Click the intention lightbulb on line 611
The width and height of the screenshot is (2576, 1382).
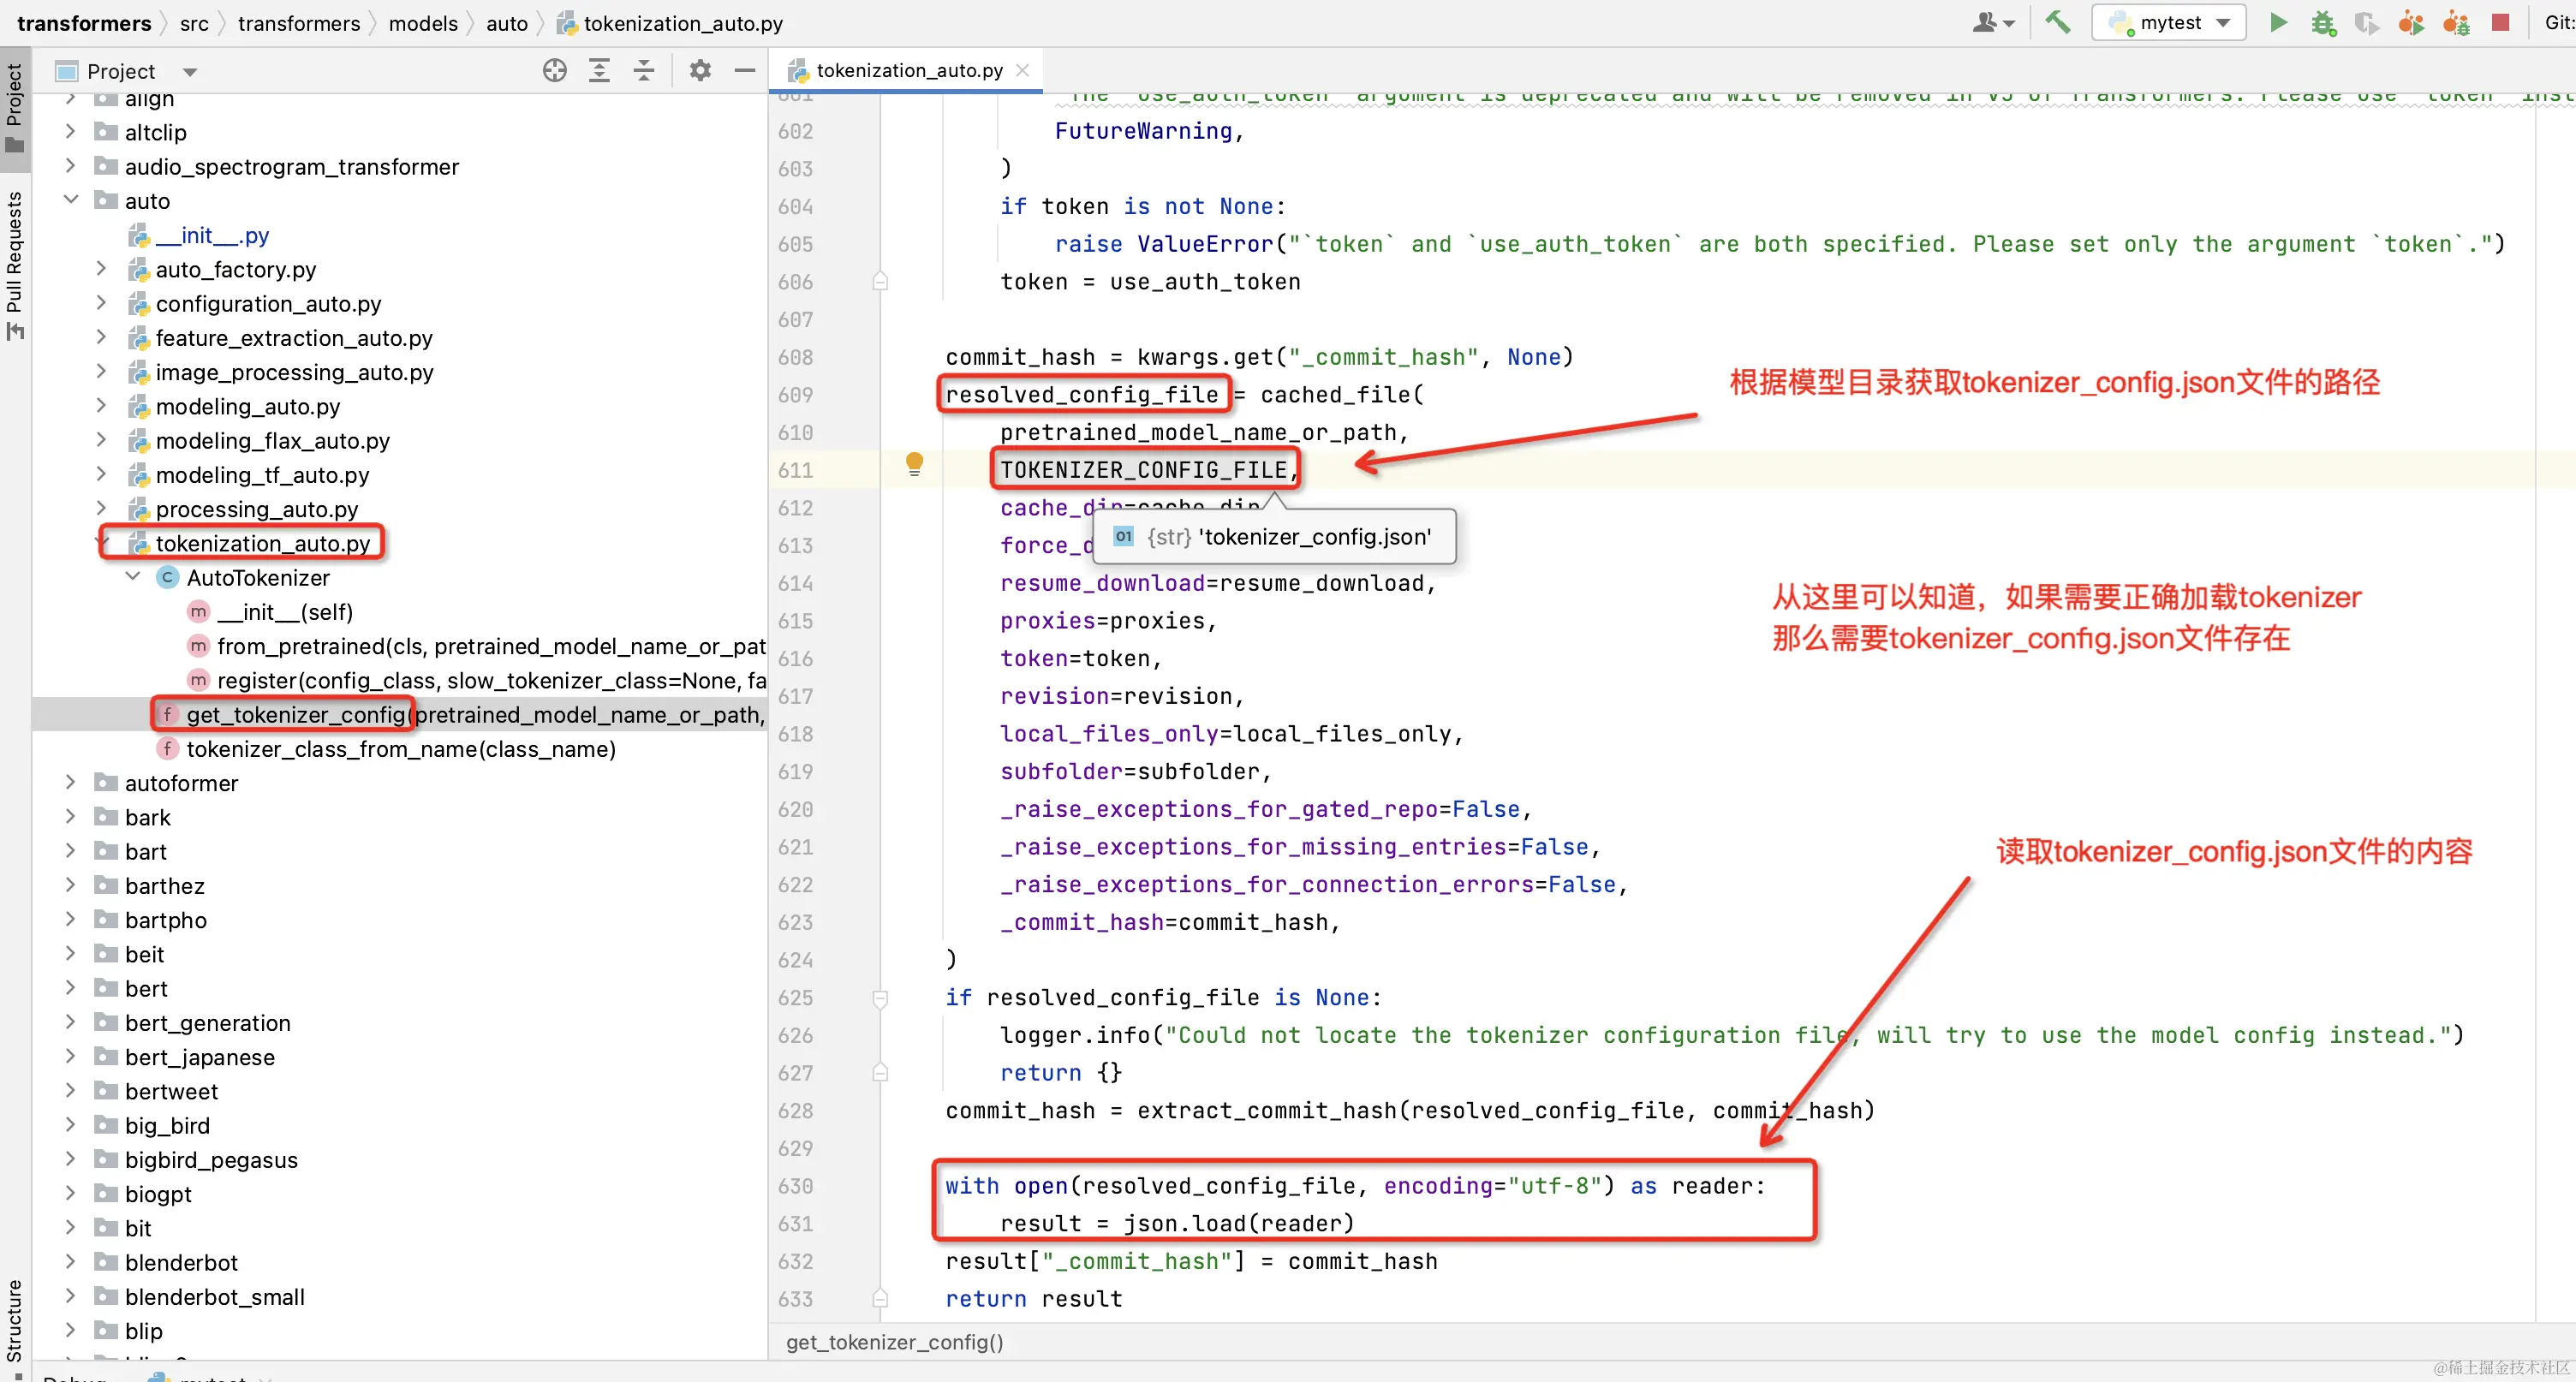click(914, 464)
